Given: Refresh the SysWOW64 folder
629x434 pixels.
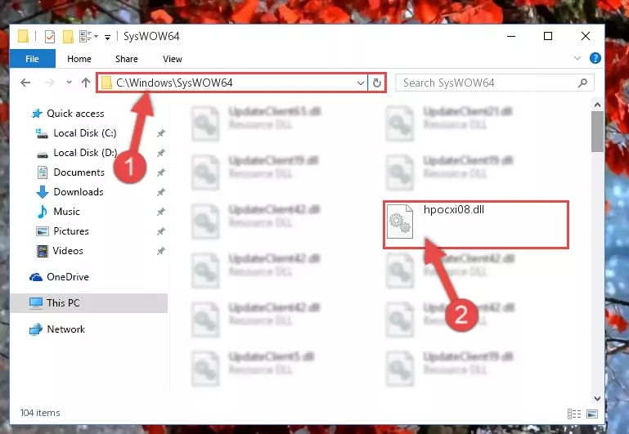Looking at the screenshot, I should (x=377, y=83).
